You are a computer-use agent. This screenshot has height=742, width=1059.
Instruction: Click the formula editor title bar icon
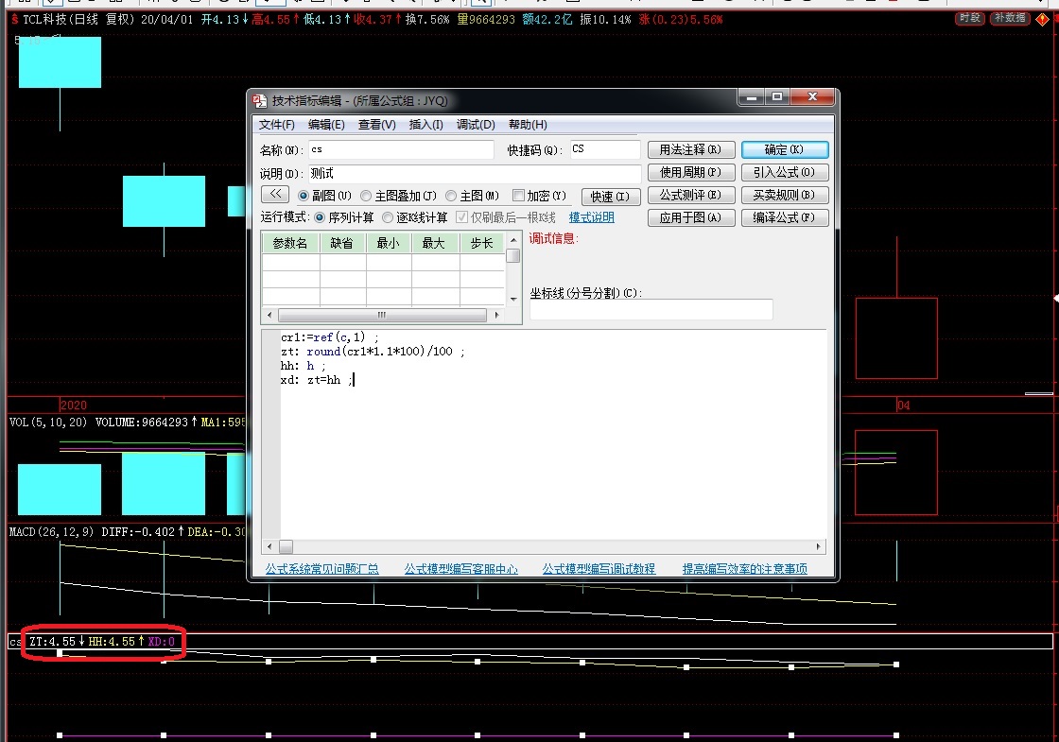coord(259,100)
